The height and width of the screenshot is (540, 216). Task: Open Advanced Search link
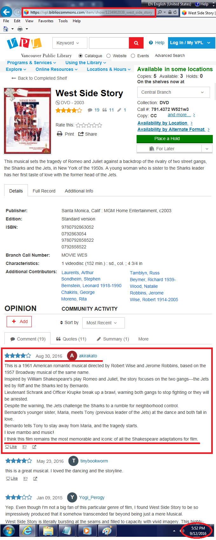170,56
